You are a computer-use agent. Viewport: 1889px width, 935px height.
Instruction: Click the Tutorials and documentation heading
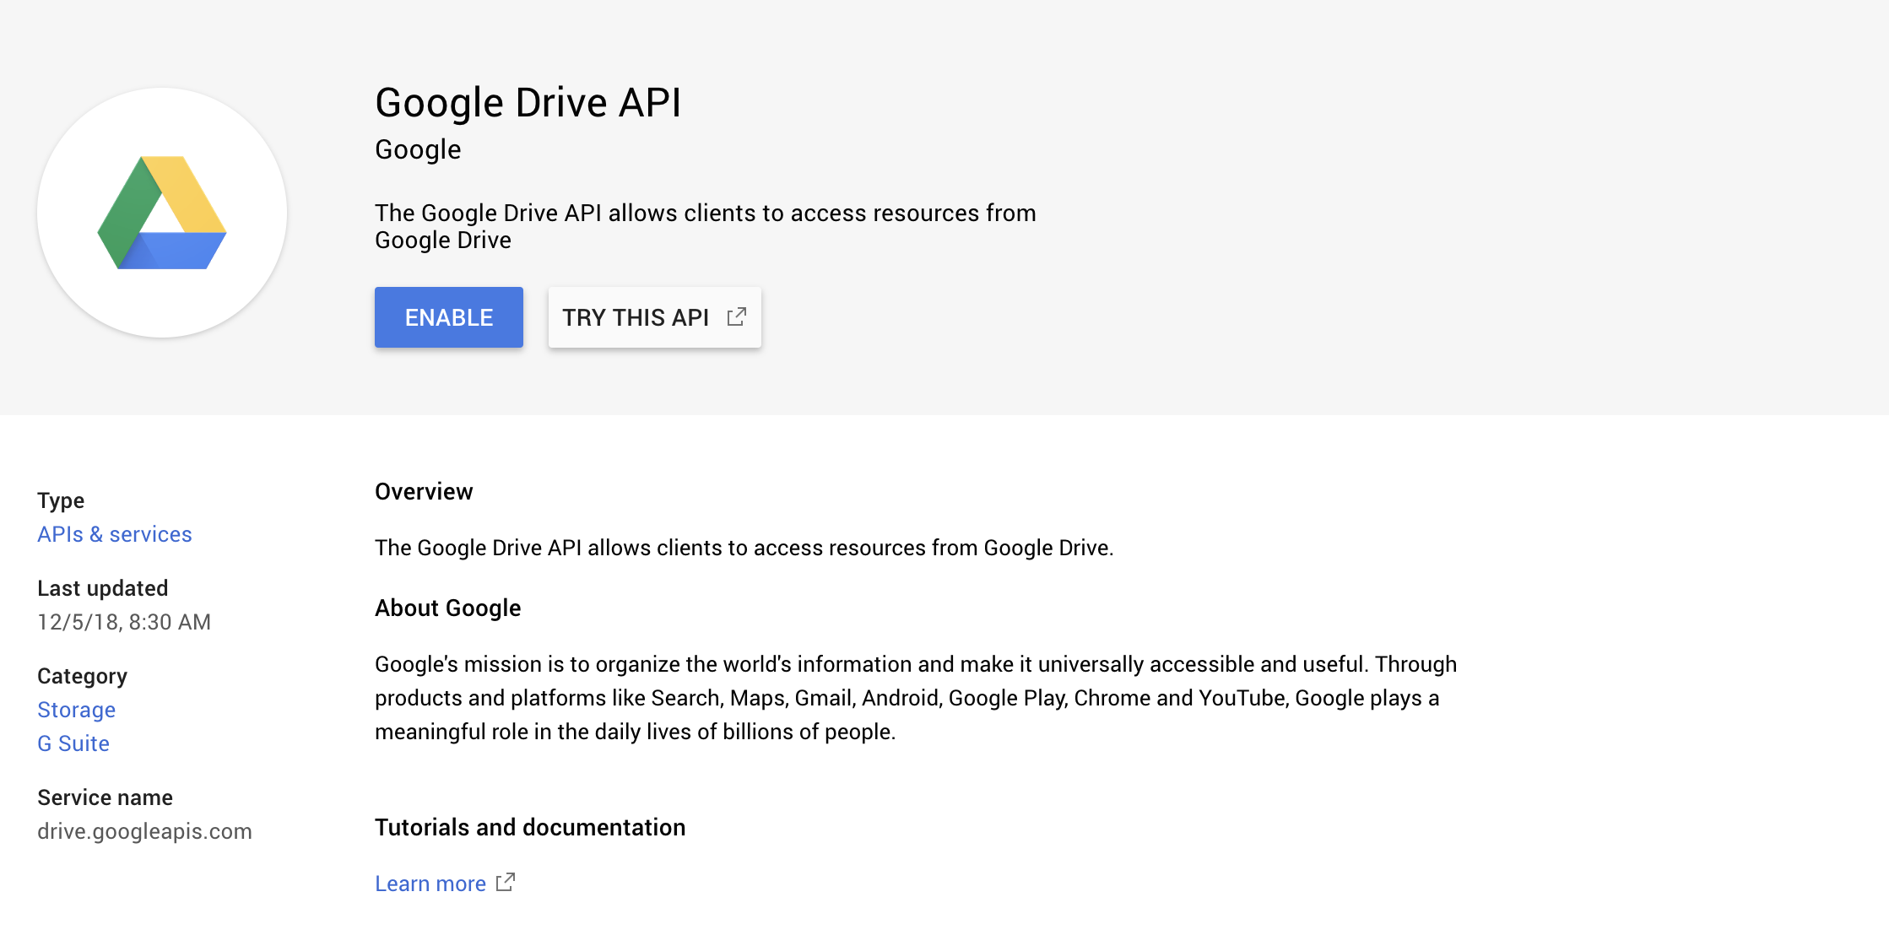[x=530, y=828]
